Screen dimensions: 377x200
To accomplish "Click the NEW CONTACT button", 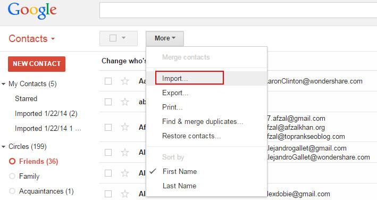I will coord(37,64).
